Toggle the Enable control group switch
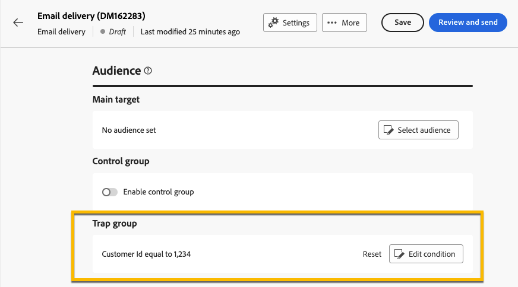Screen dimensions: 518x287 pos(110,192)
